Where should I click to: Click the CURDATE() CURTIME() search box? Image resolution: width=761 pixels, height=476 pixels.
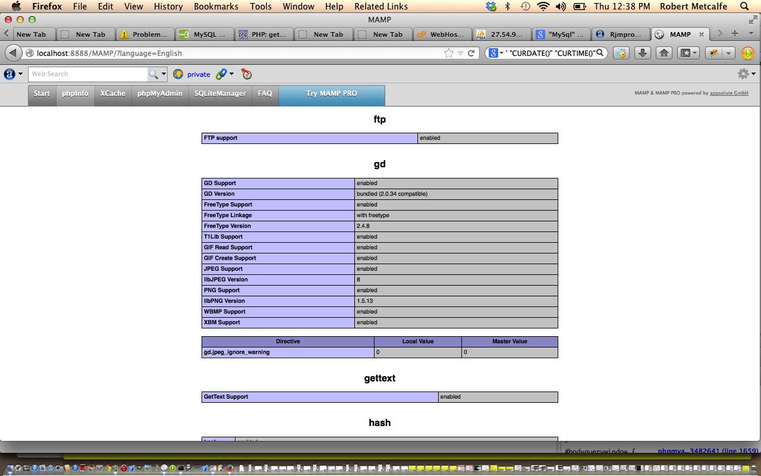547,53
